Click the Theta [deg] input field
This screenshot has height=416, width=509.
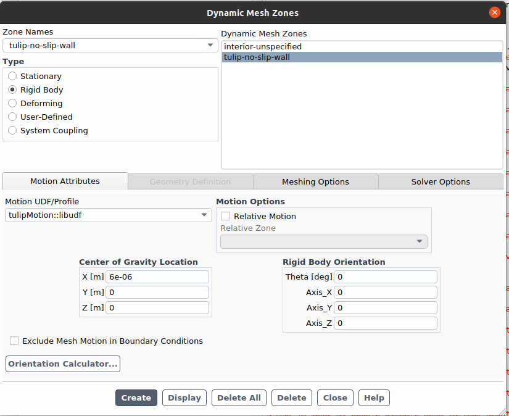pos(385,277)
